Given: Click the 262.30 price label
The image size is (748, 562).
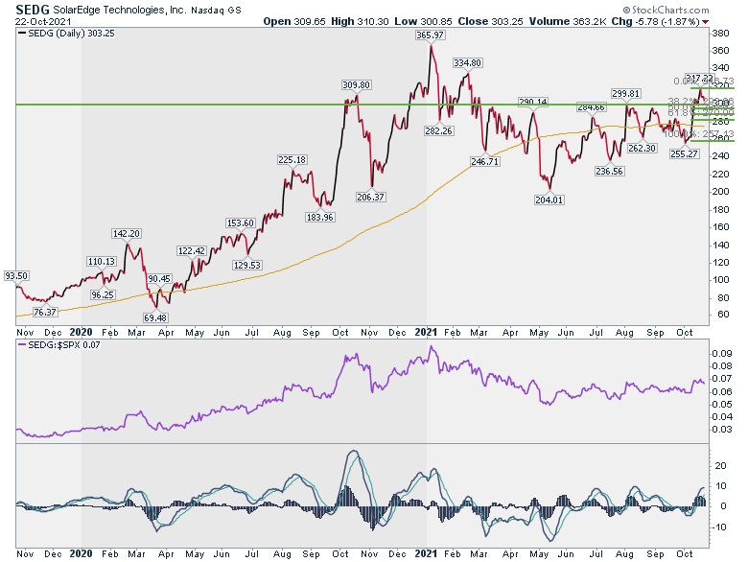Looking at the screenshot, I should coord(642,149).
